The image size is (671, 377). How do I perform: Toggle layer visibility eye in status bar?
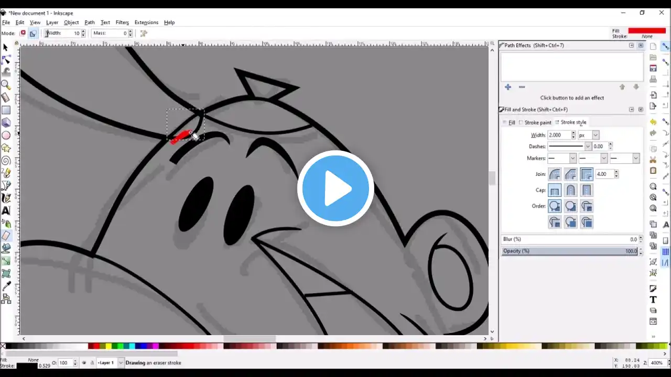[x=84, y=363]
